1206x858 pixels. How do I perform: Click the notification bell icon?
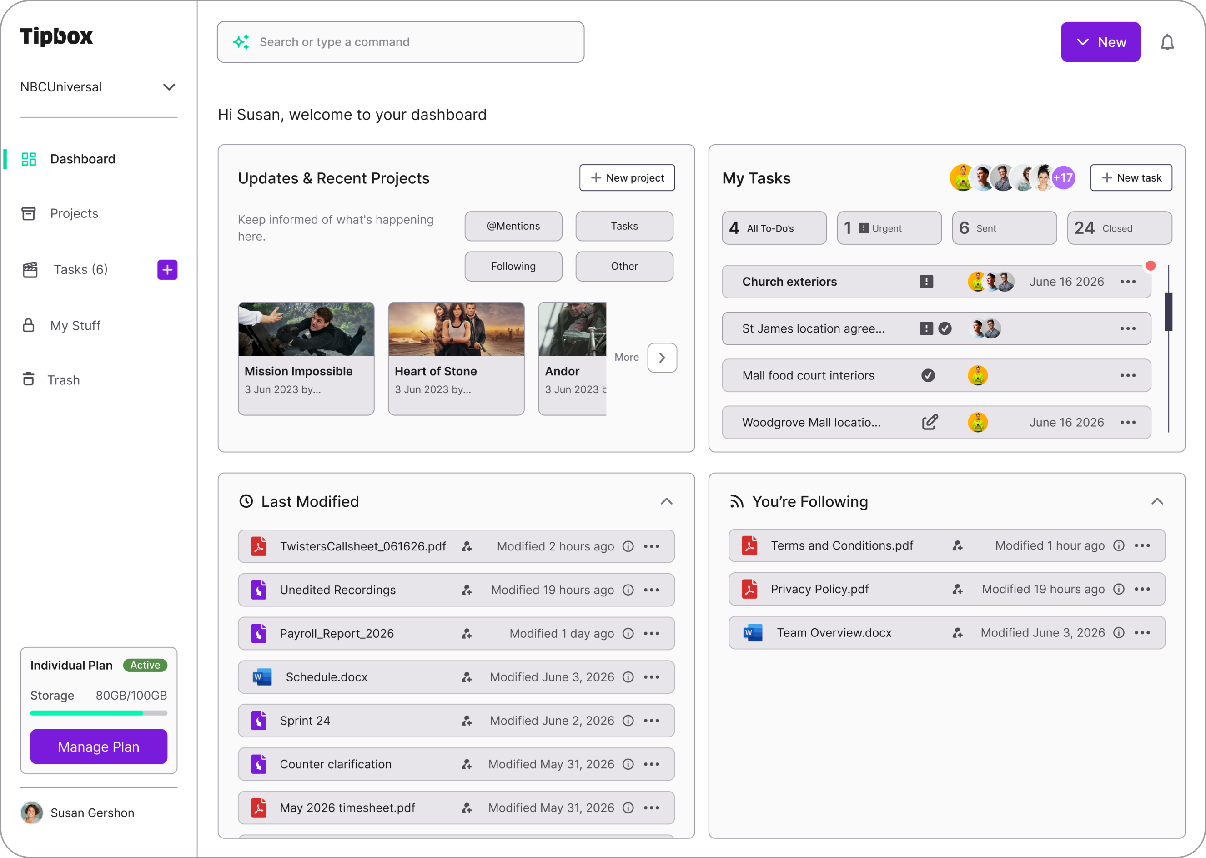(x=1167, y=42)
